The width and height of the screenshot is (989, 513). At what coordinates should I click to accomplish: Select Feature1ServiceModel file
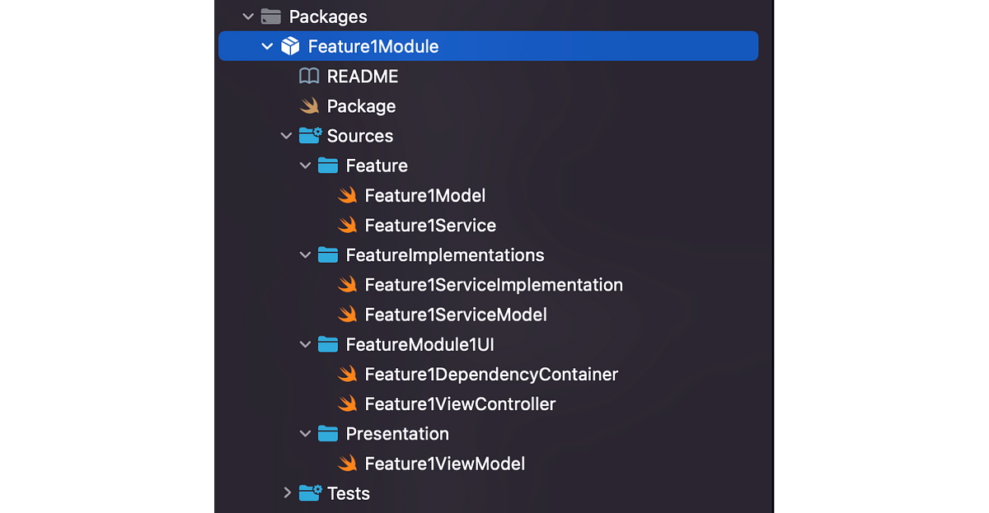click(456, 315)
